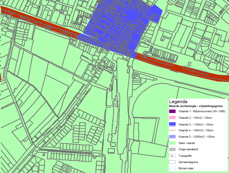The height and width of the screenshot is (173, 229).
Task: Click the pink Waarde 2 legend swatch
Action: click(x=172, y=118)
